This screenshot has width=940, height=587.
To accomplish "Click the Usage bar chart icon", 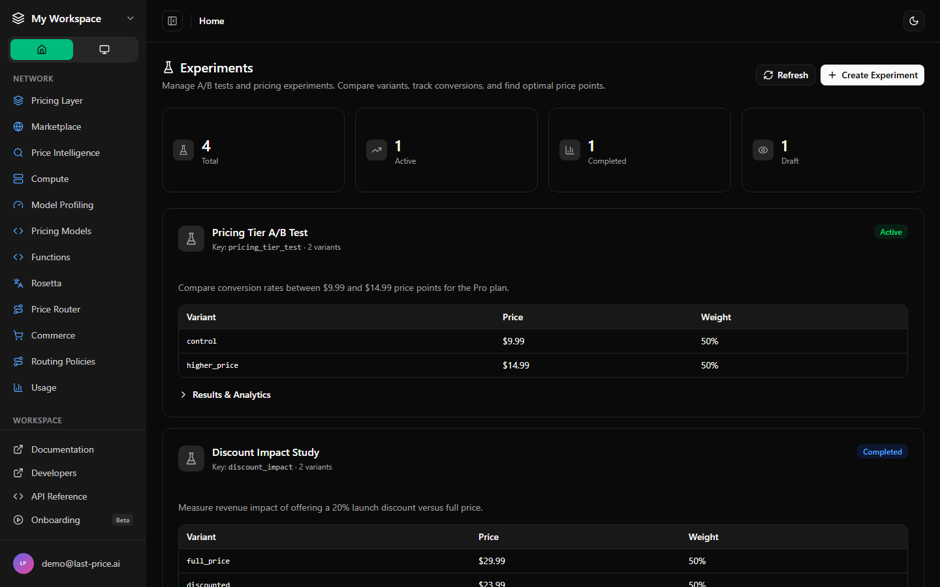I will (18, 387).
